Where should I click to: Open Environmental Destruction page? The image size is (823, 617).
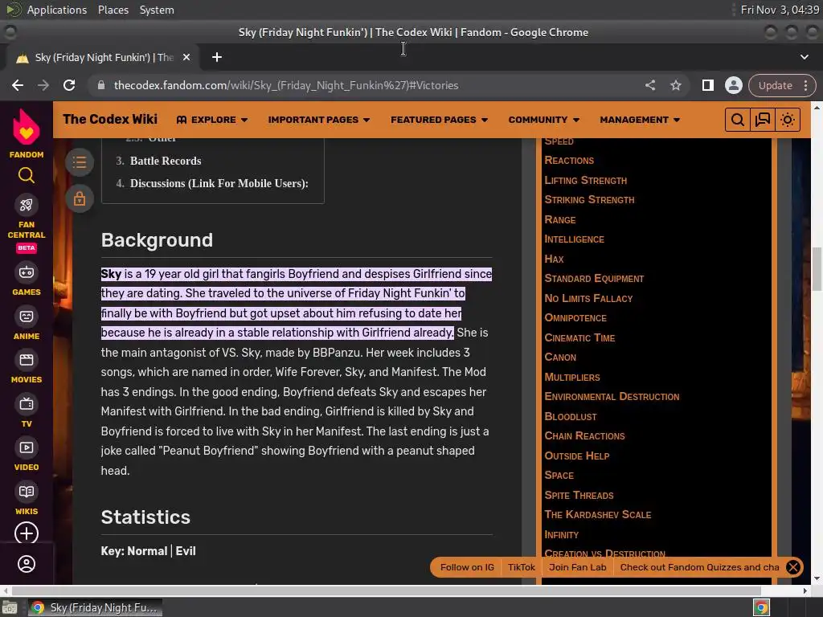tap(612, 397)
